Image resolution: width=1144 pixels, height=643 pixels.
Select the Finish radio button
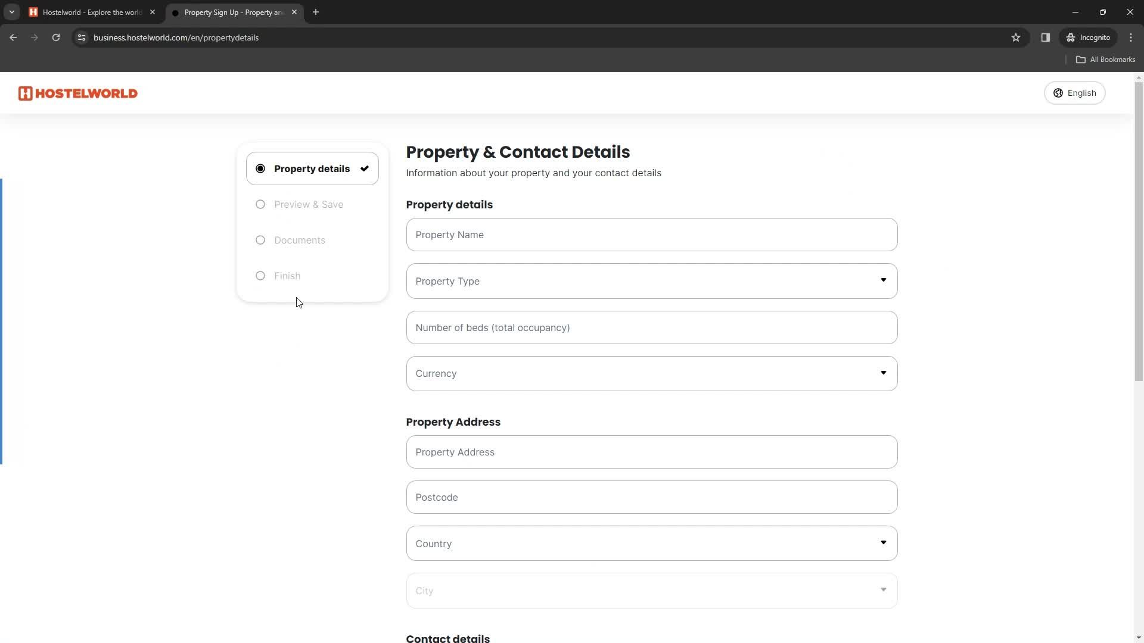coord(261,276)
